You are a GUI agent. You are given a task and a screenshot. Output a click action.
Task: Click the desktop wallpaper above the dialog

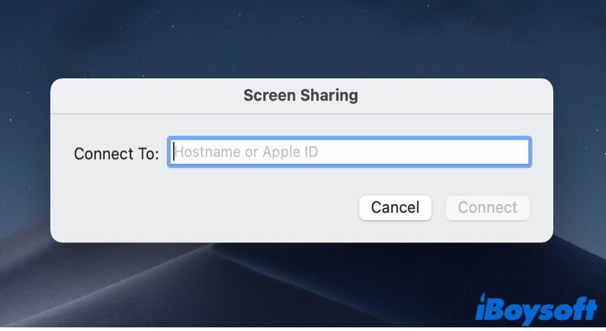pos(303,36)
